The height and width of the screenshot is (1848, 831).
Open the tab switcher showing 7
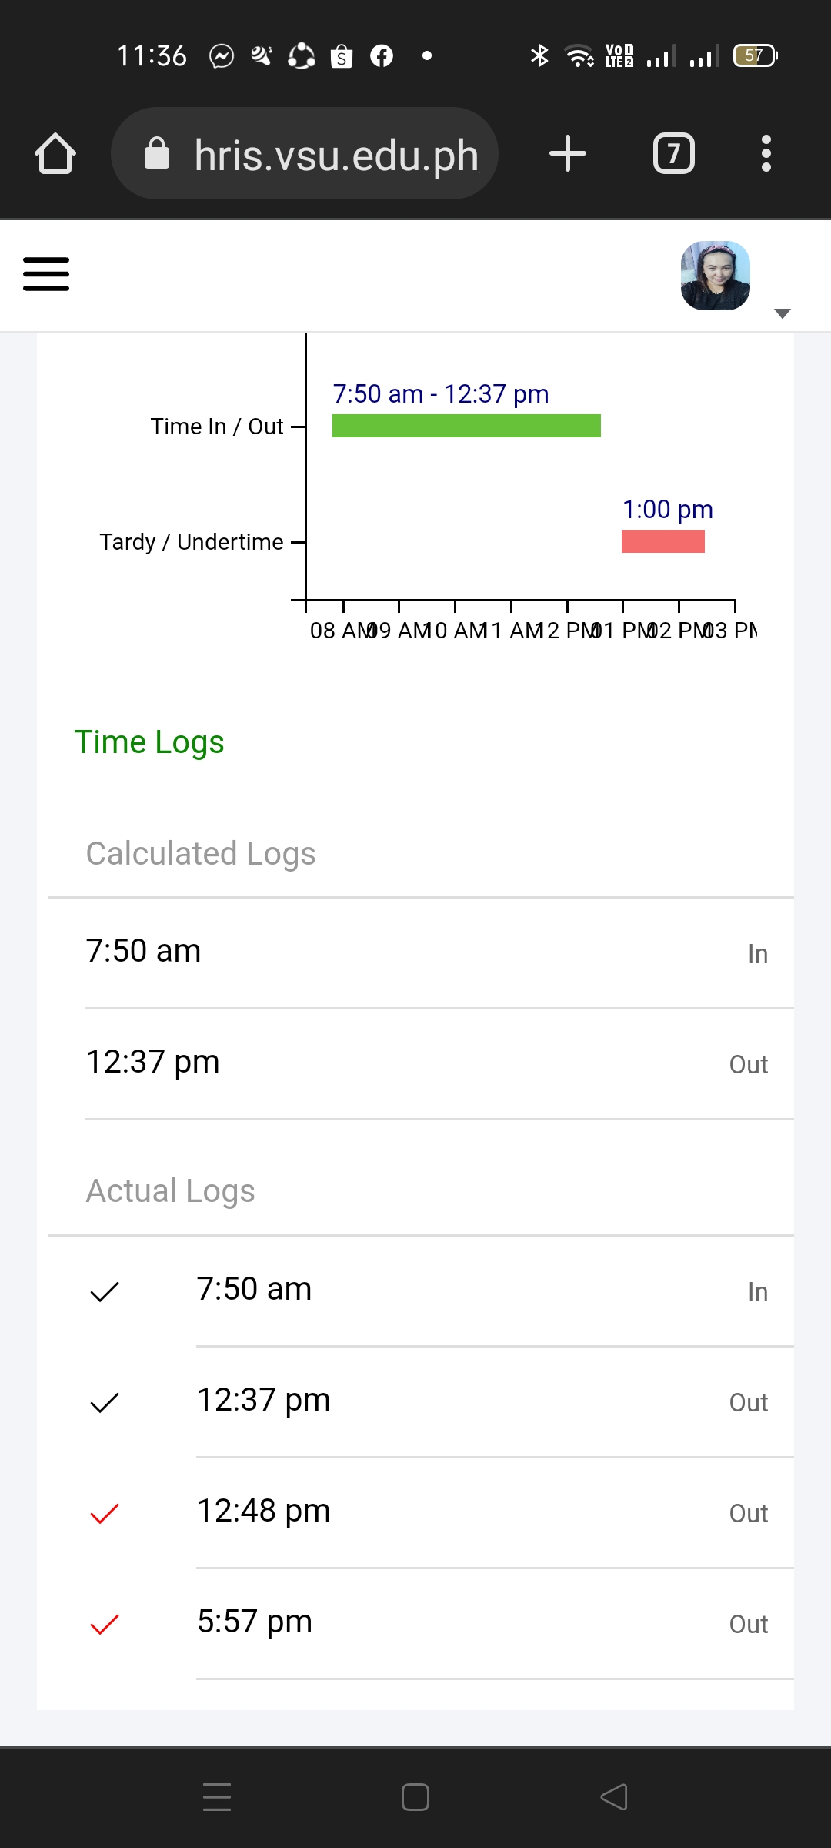click(x=673, y=153)
